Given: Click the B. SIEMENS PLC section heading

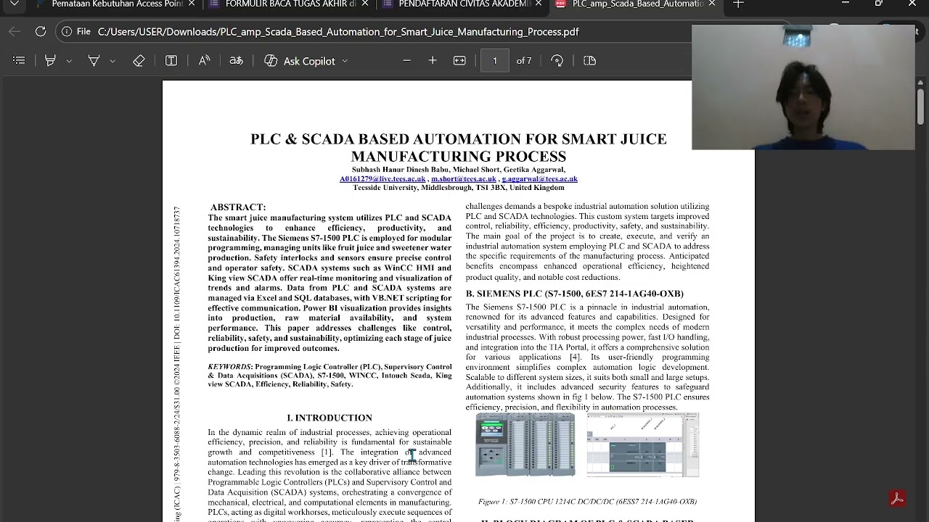Looking at the screenshot, I should (x=575, y=294).
